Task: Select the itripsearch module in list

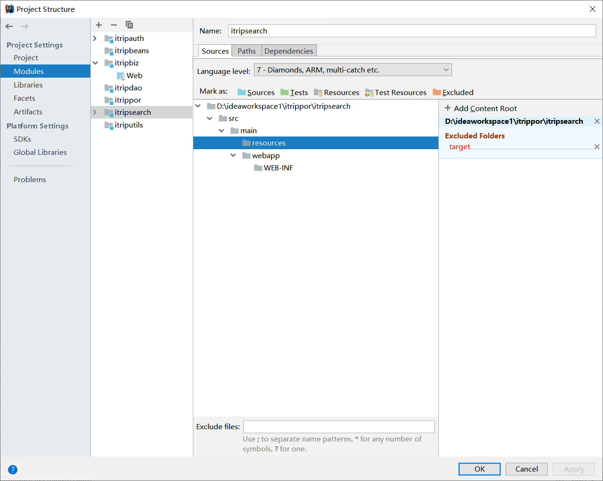Action: point(142,112)
